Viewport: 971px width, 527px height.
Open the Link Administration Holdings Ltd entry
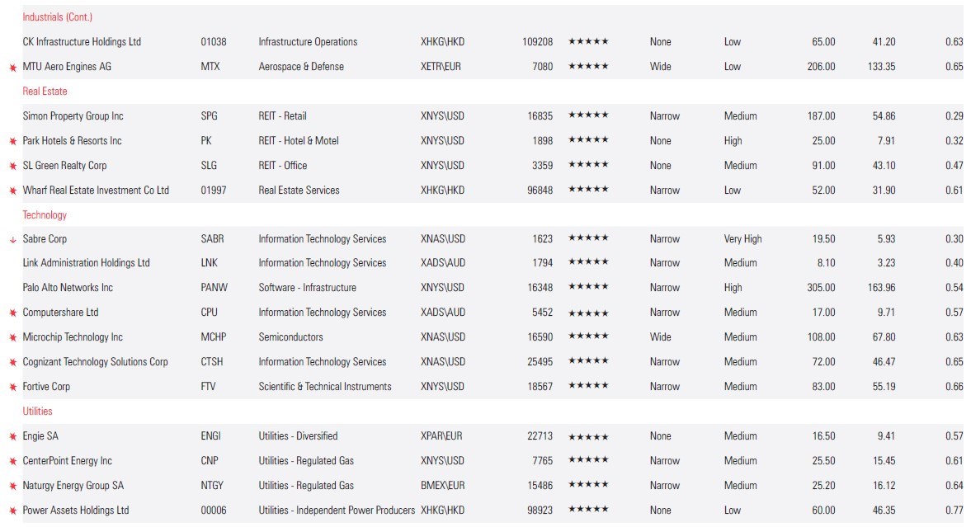click(86, 263)
